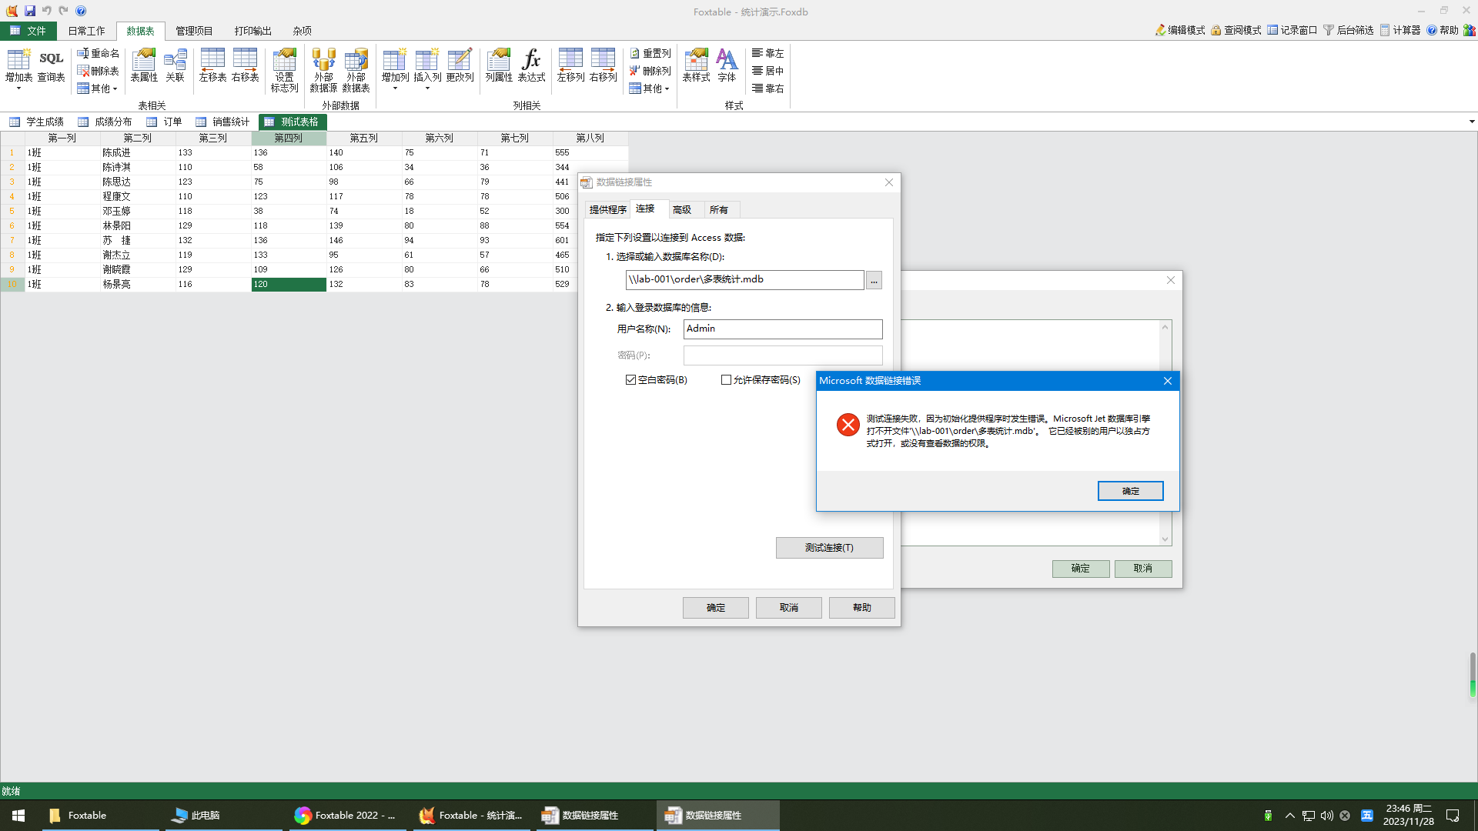Click the background dialog's vertical scrollbar down arrow
The image size is (1478, 831).
pyautogui.click(x=1165, y=539)
